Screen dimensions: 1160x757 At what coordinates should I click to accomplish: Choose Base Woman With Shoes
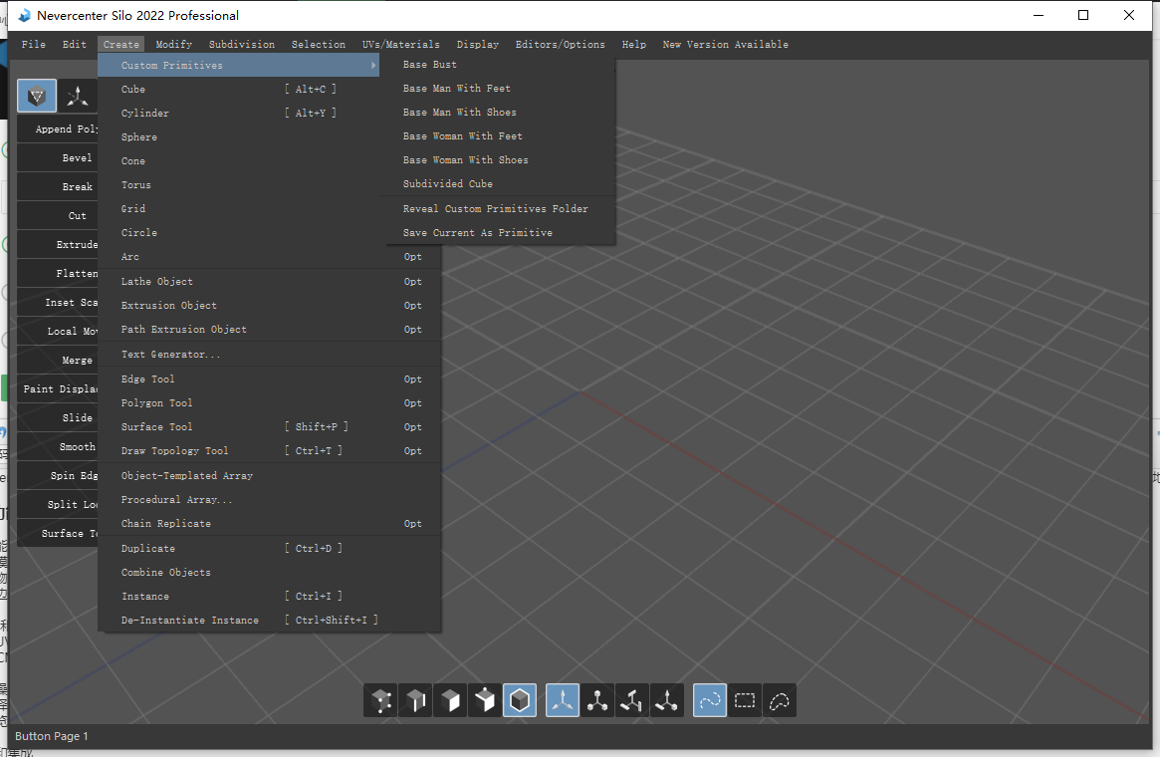click(x=496, y=159)
